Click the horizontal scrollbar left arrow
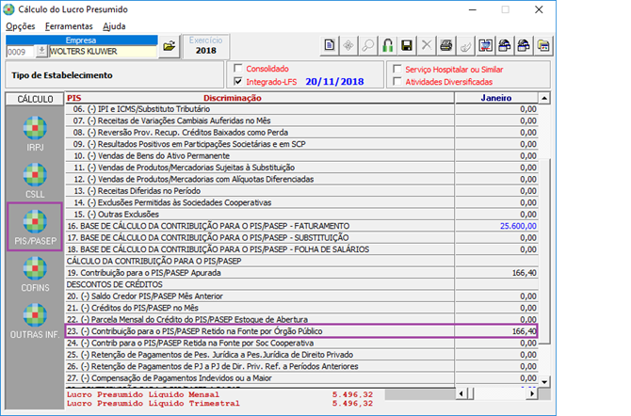The height and width of the screenshot is (416, 631). 461,393
